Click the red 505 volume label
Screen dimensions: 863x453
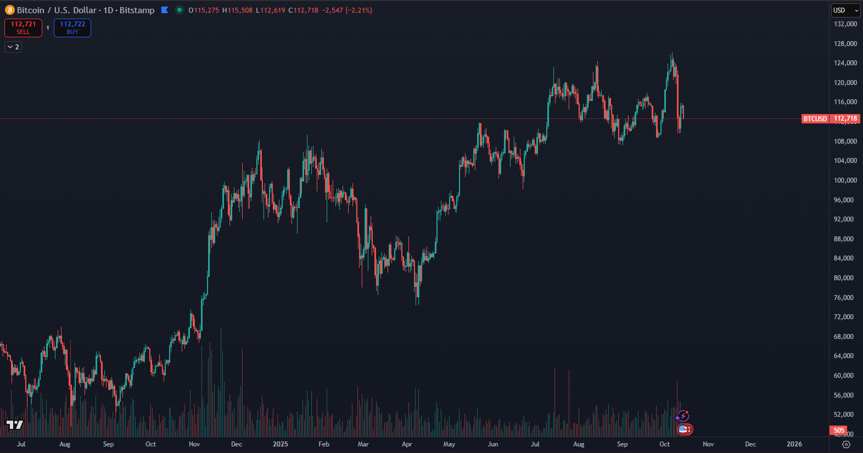pyautogui.click(x=839, y=431)
